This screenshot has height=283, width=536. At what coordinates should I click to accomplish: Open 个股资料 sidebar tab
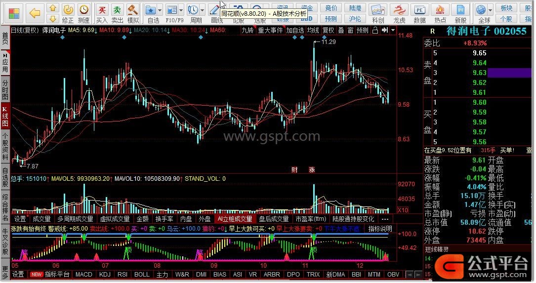[x=5, y=147]
